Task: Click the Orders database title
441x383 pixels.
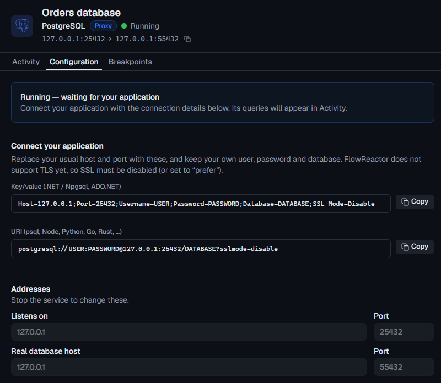Action: (81, 13)
